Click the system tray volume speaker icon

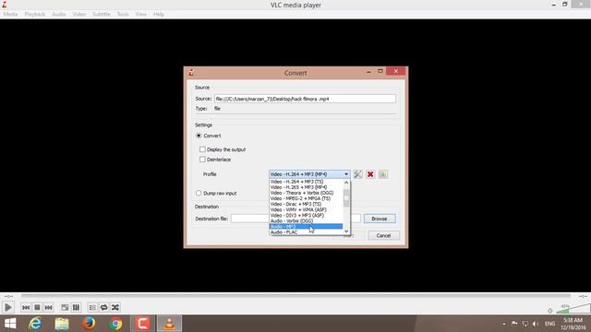(x=536, y=324)
